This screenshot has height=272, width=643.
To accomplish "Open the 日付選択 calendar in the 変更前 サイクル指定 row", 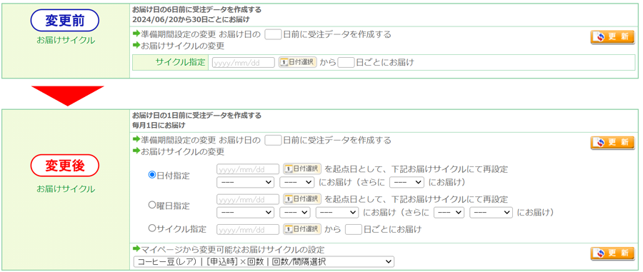I will 298,62.
